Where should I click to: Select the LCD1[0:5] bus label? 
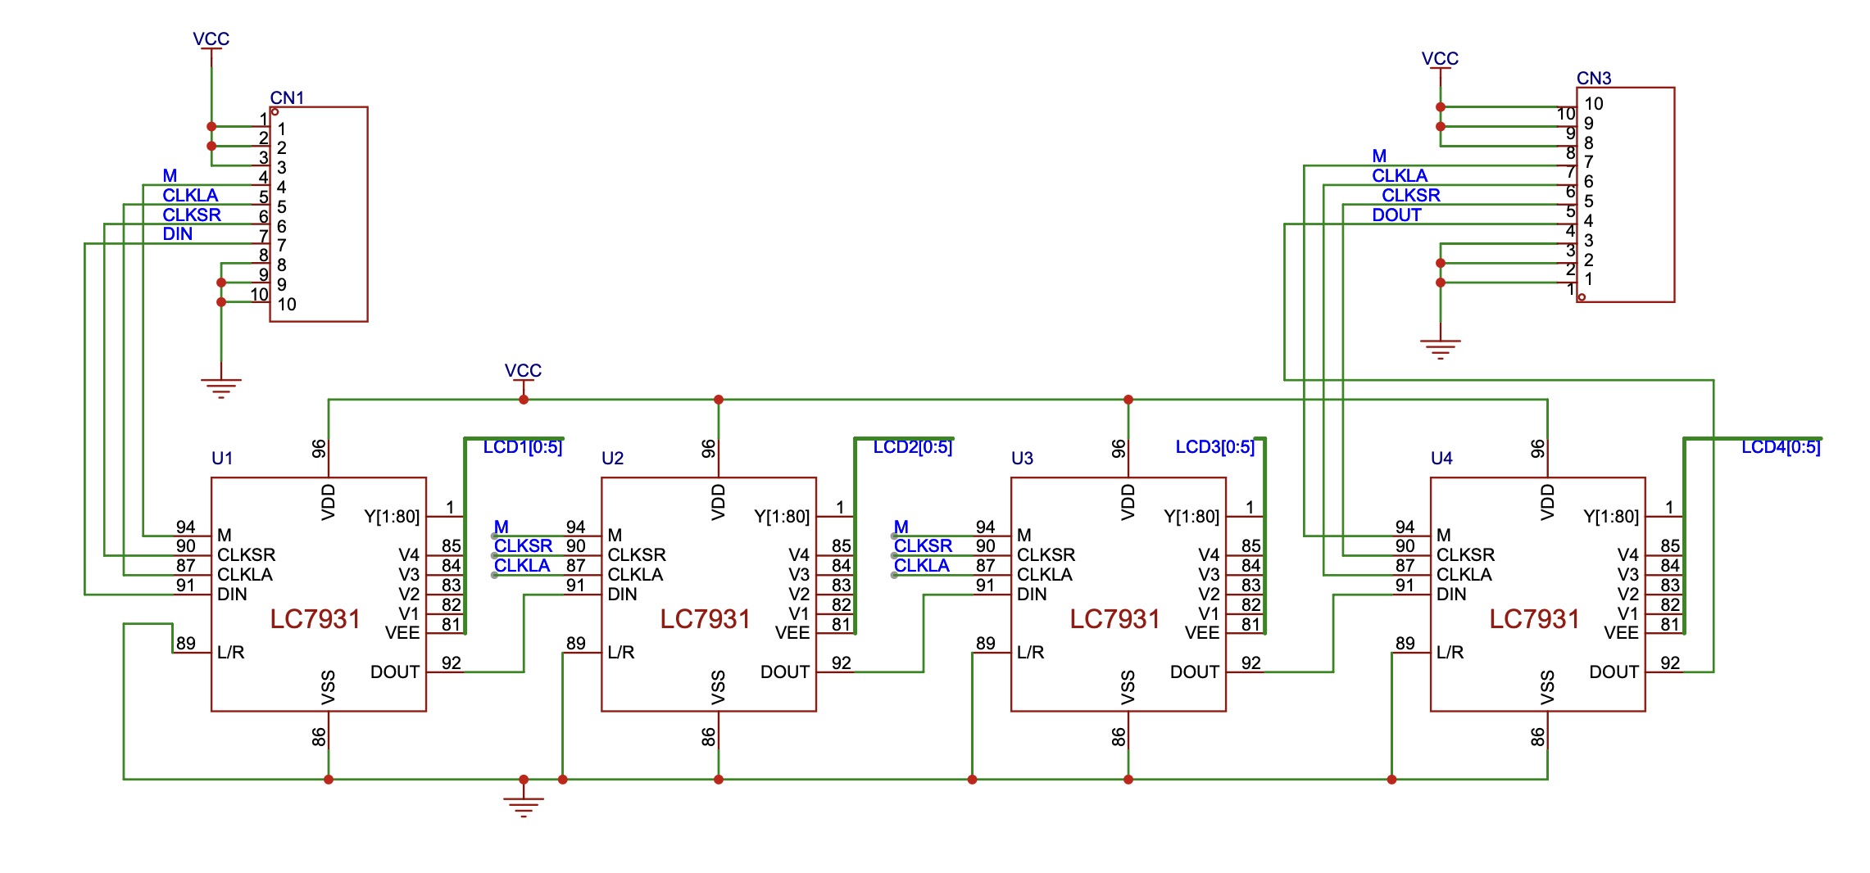click(523, 447)
